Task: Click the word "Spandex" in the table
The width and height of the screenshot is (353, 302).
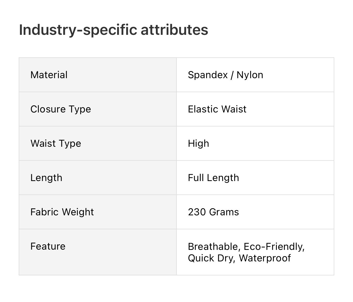Action: click(208, 75)
